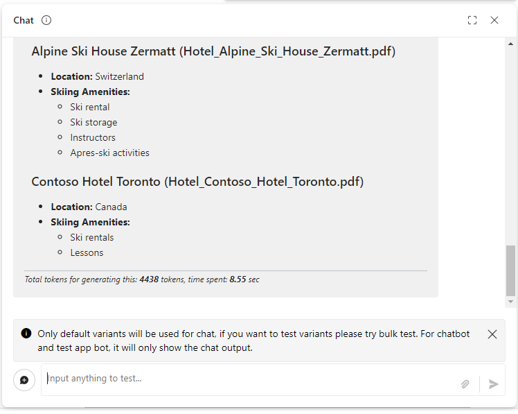
Task: Click the total tokens summary line
Action: click(142, 279)
